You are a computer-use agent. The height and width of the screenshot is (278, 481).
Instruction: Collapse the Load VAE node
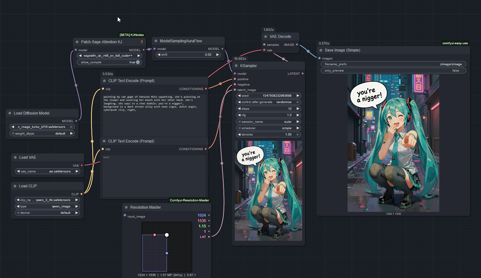[x=15, y=157]
